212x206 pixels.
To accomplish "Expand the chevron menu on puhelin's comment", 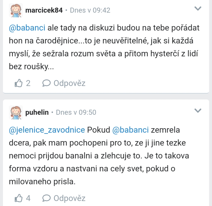I will pos(198,111).
